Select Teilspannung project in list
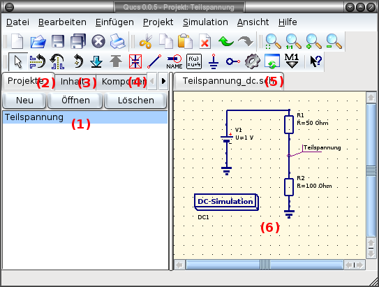The height and width of the screenshot is (287, 379). tap(85, 117)
